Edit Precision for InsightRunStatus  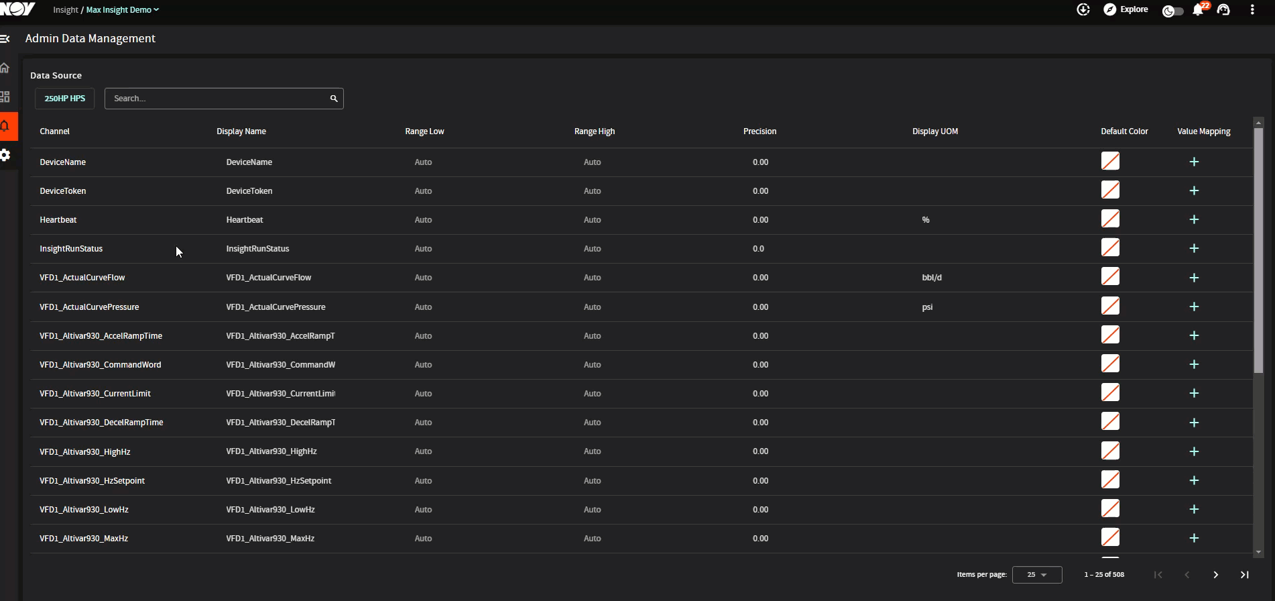point(758,249)
